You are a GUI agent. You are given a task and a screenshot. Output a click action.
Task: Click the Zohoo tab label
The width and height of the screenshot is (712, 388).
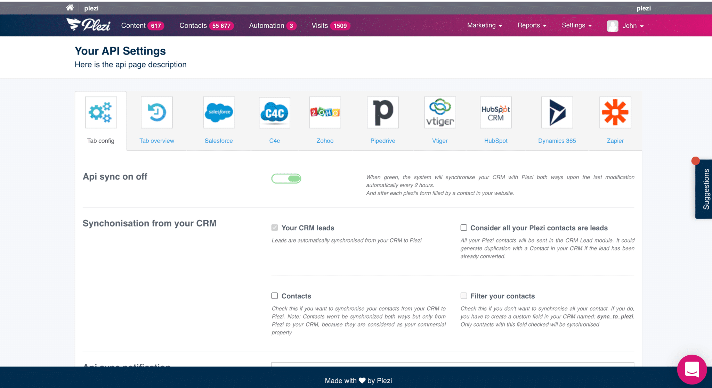tap(325, 141)
